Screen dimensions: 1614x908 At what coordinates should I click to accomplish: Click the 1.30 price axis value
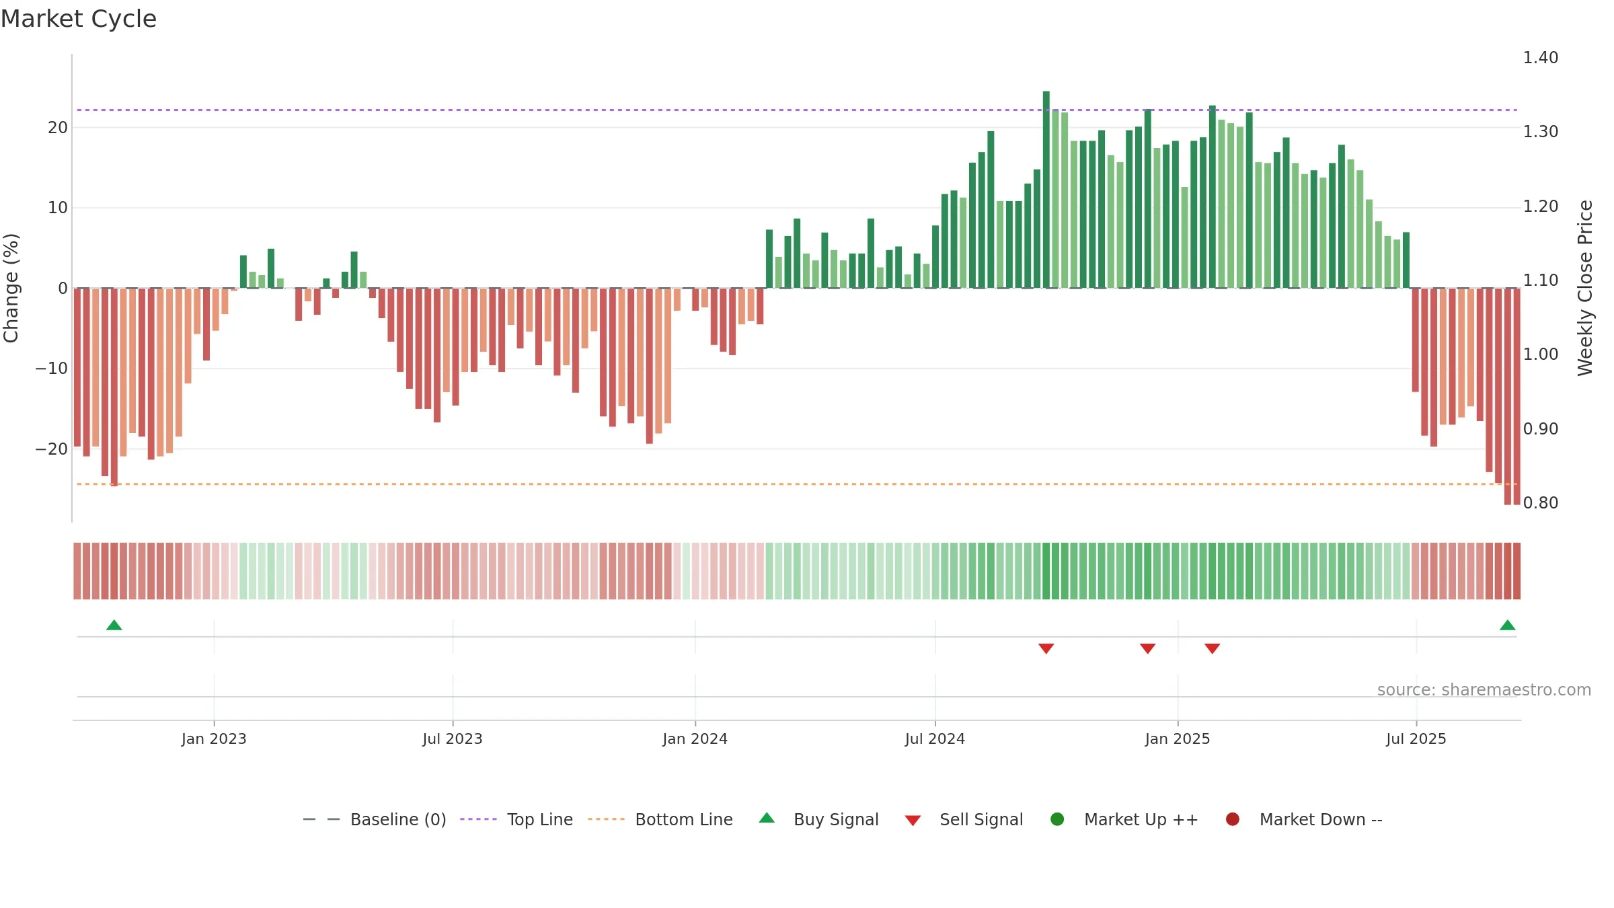pos(1541,132)
